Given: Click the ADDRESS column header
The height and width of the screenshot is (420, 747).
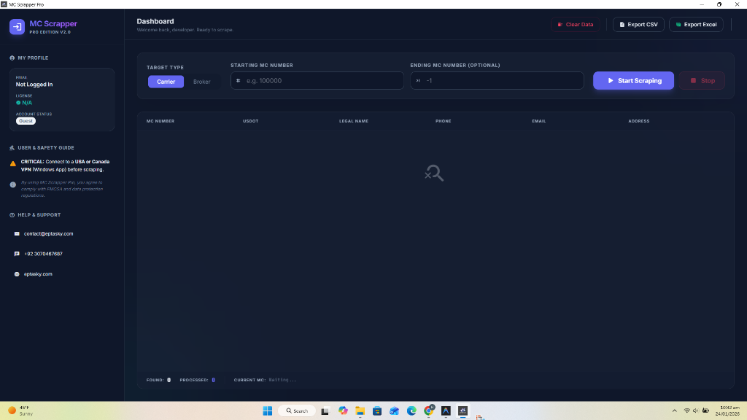Looking at the screenshot, I should tap(639, 121).
